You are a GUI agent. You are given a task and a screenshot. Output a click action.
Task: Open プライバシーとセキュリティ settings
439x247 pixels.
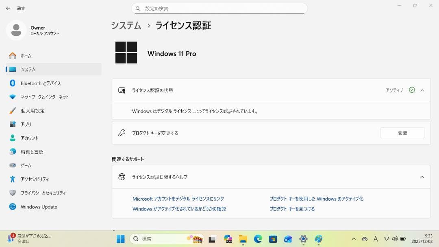pos(45,193)
